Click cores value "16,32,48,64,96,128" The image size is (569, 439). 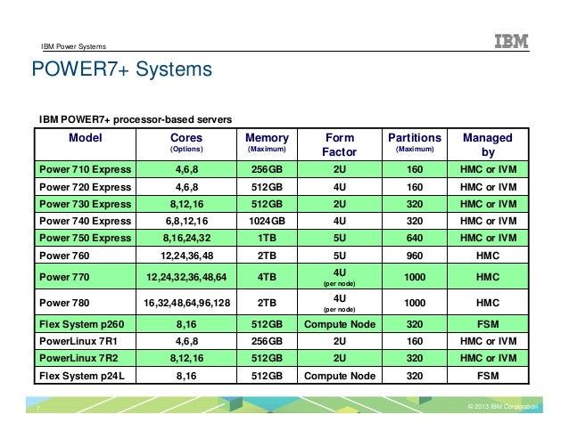coord(186,303)
